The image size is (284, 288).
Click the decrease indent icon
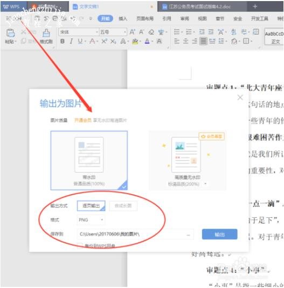point(202,32)
